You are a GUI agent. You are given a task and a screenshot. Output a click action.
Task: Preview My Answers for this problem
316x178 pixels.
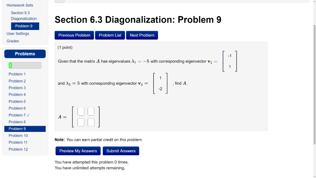tap(78, 151)
